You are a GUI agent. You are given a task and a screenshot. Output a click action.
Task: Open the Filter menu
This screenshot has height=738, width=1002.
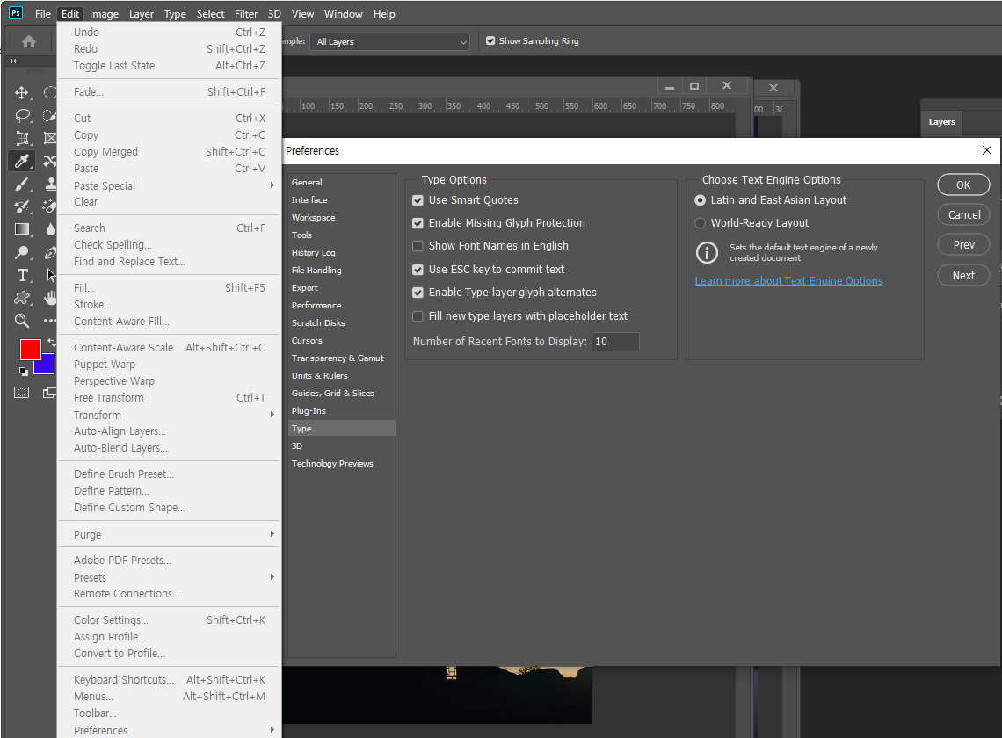246,13
